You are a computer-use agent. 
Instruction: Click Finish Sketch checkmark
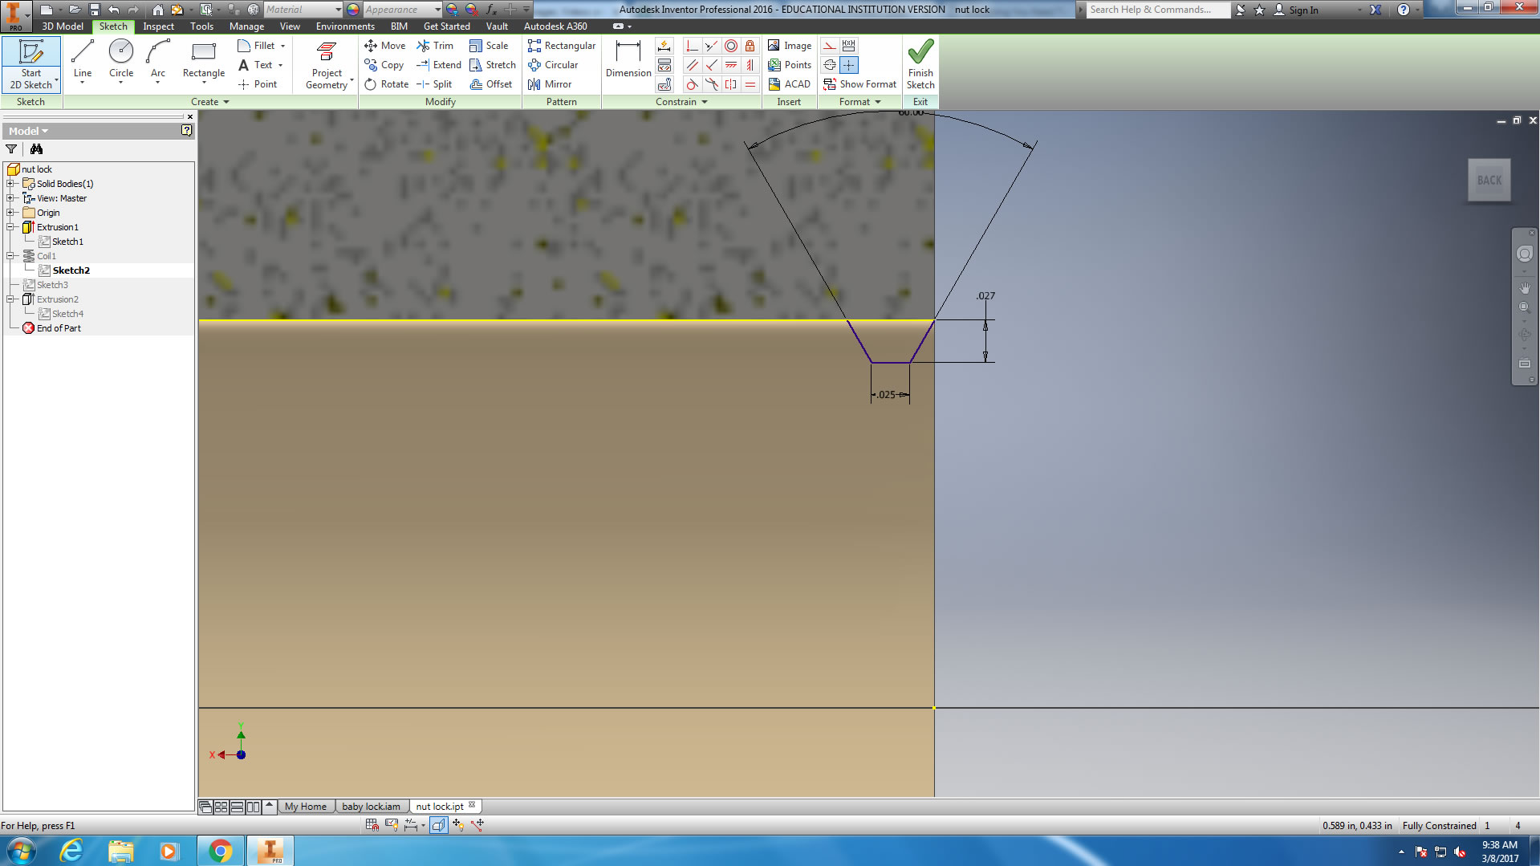[920, 63]
